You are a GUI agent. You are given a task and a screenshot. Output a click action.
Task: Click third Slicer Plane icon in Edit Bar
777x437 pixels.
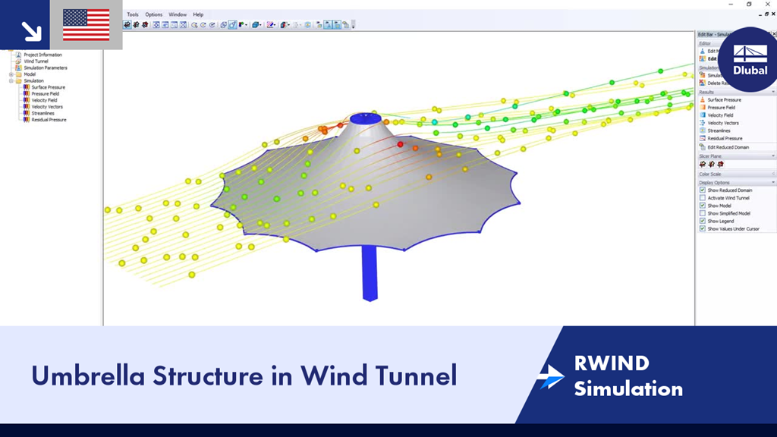pyautogui.click(x=721, y=164)
